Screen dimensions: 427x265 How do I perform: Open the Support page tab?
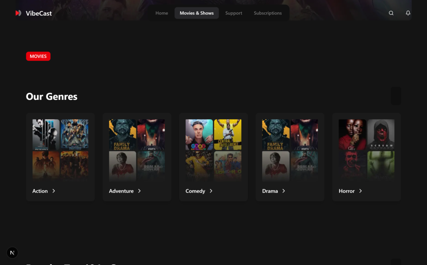coord(234,13)
